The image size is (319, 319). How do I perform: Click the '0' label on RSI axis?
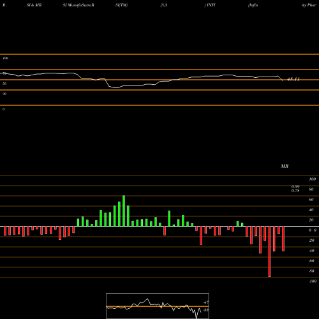tap(3, 109)
